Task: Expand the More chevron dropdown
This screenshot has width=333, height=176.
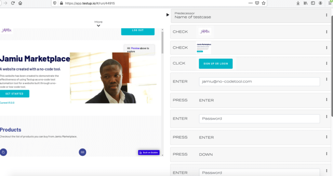Action: [x=98, y=25]
